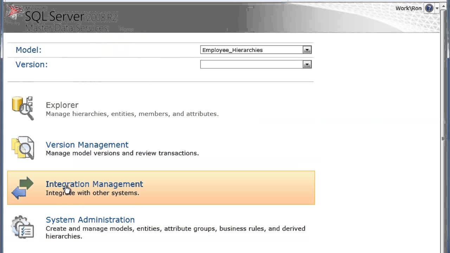Open the System Administration link

(90, 220)
